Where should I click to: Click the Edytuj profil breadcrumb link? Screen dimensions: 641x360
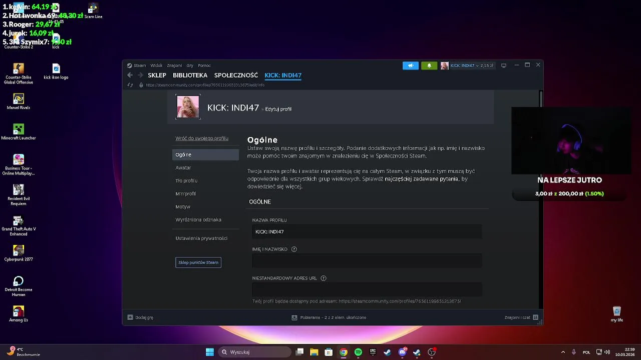(x=278, y=109)
